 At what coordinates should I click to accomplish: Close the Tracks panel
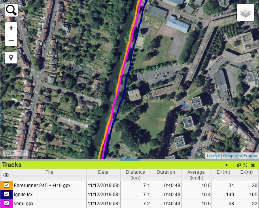(x=253, y=165)
